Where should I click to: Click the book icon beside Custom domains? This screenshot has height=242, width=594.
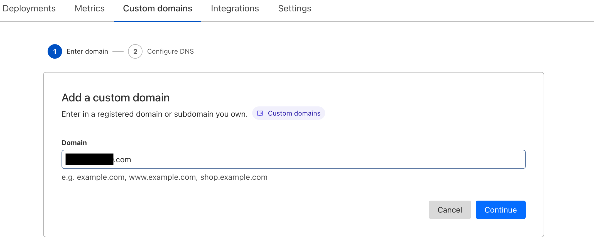(x=260, y=113)
